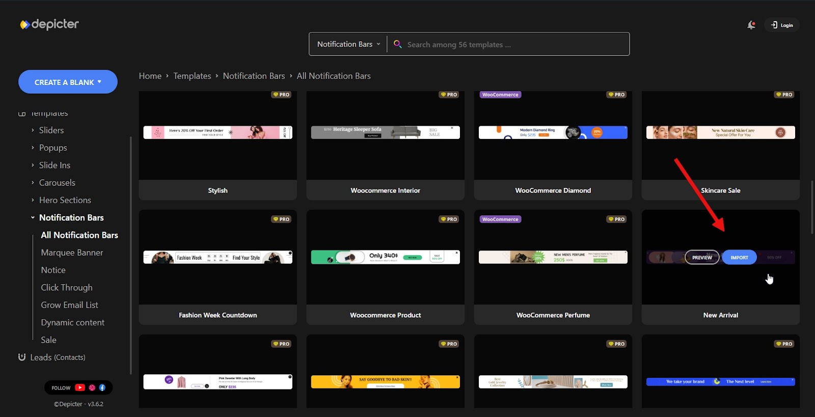The height and width of the screenshot is (417, 815).
Task: Open Depicter's YouTube channel icon
Action: click(80, 387)
